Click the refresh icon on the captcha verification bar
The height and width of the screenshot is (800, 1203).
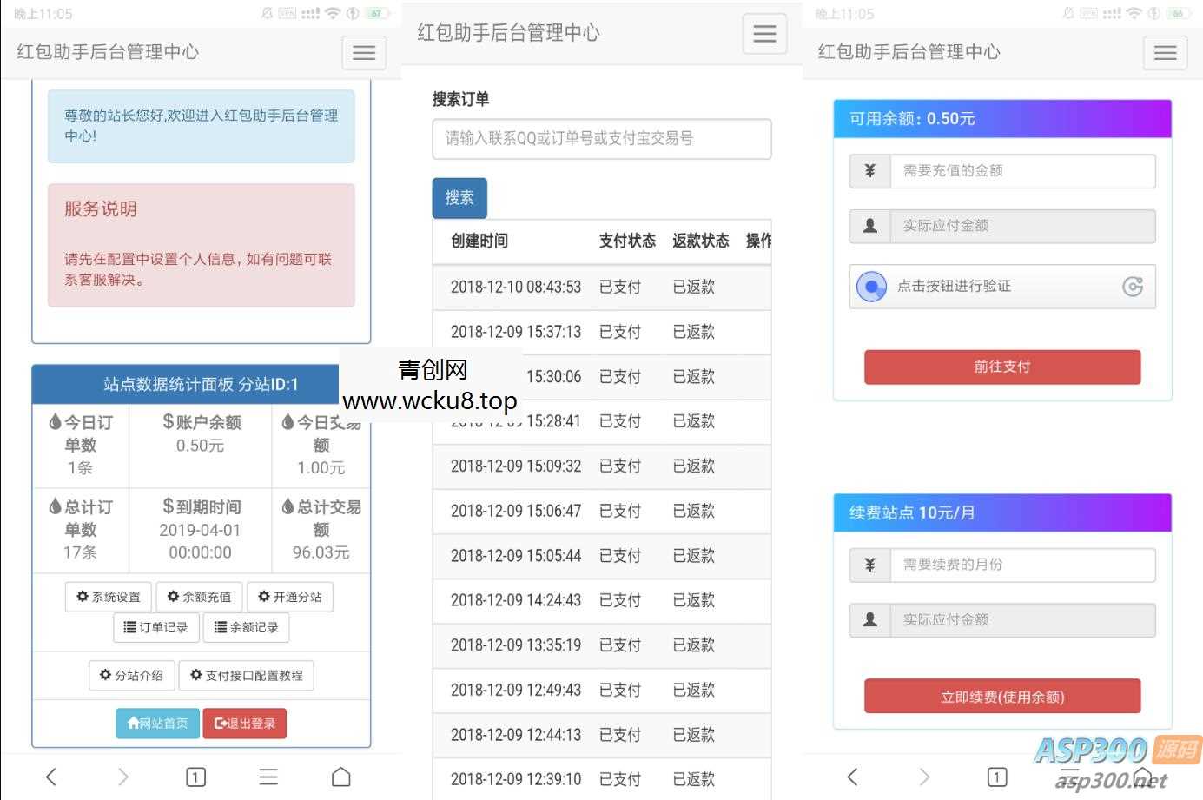click(1133, 287)
